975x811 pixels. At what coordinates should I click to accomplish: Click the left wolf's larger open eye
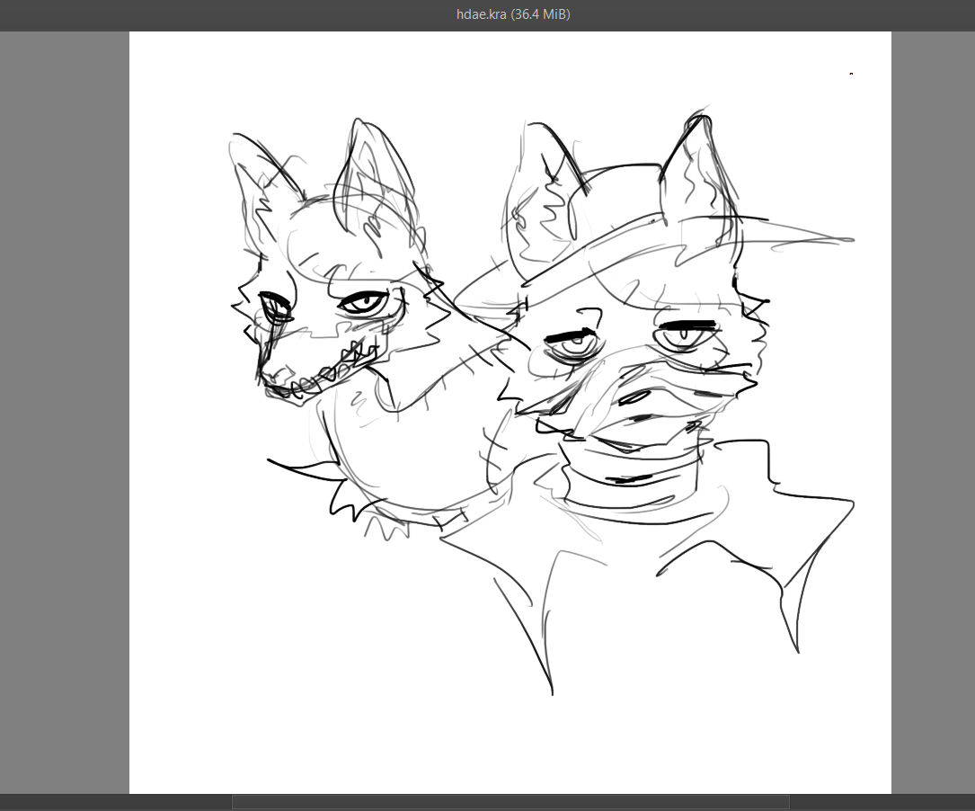click(364, 304)
